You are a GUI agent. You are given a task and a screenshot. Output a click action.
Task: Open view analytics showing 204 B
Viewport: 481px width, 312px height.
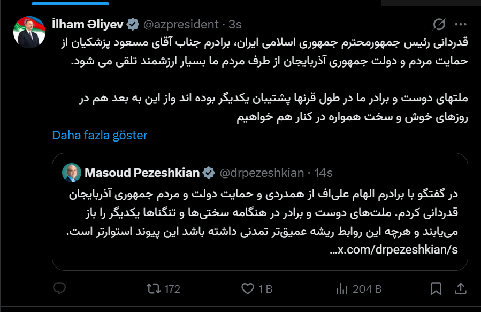(x=341, y=289)
